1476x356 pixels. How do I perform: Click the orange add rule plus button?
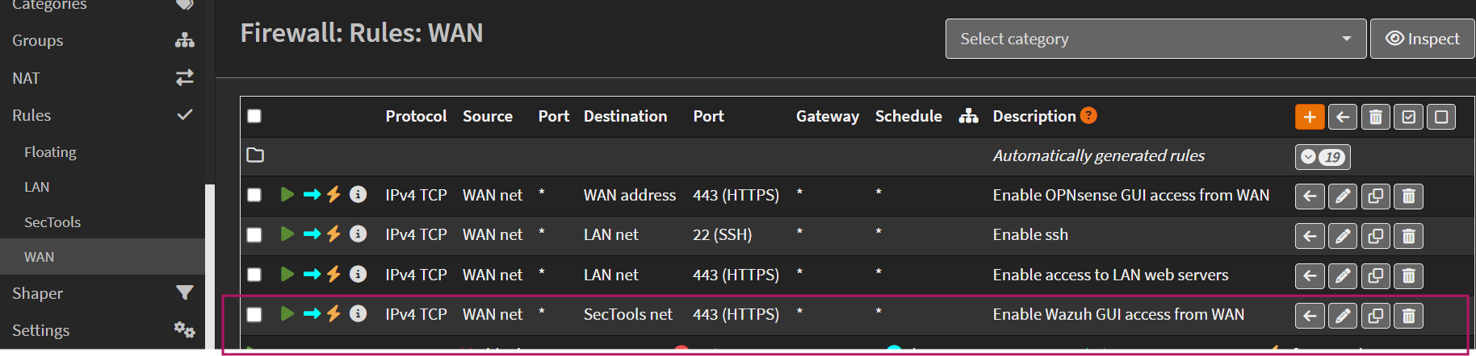tap(1309, 117)
